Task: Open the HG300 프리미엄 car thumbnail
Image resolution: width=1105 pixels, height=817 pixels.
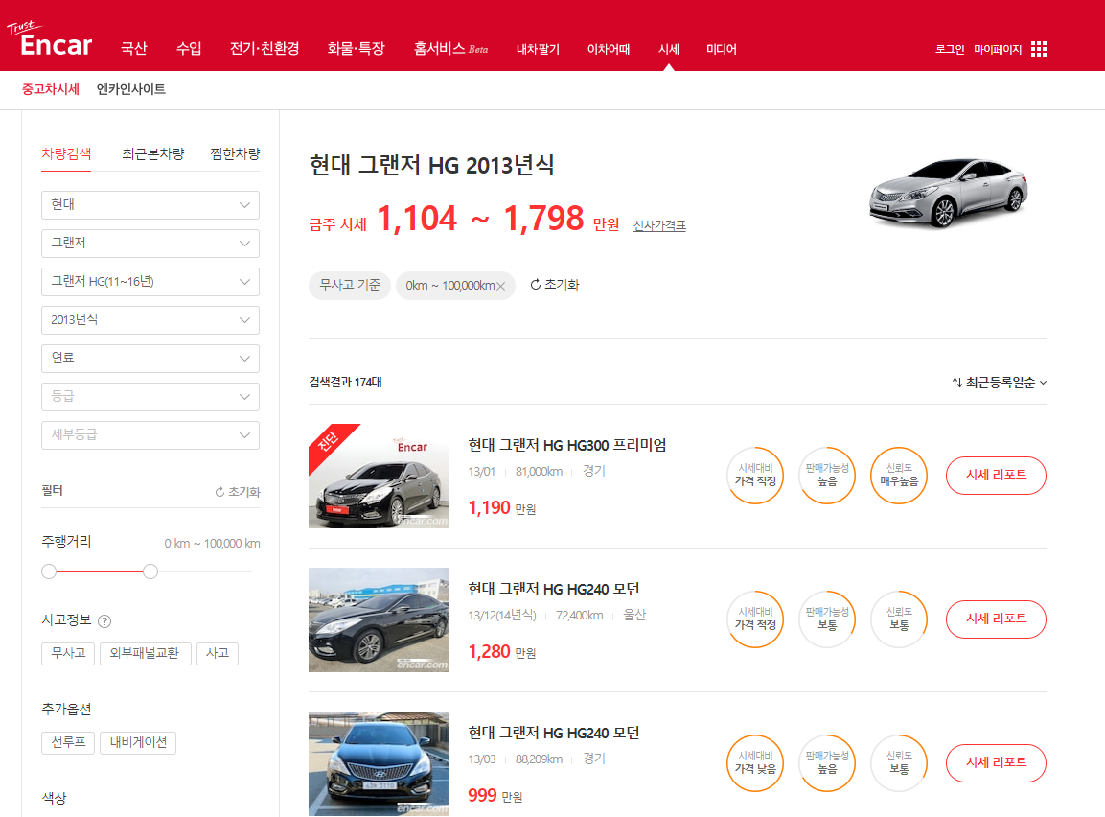Action: pos(379,476)
